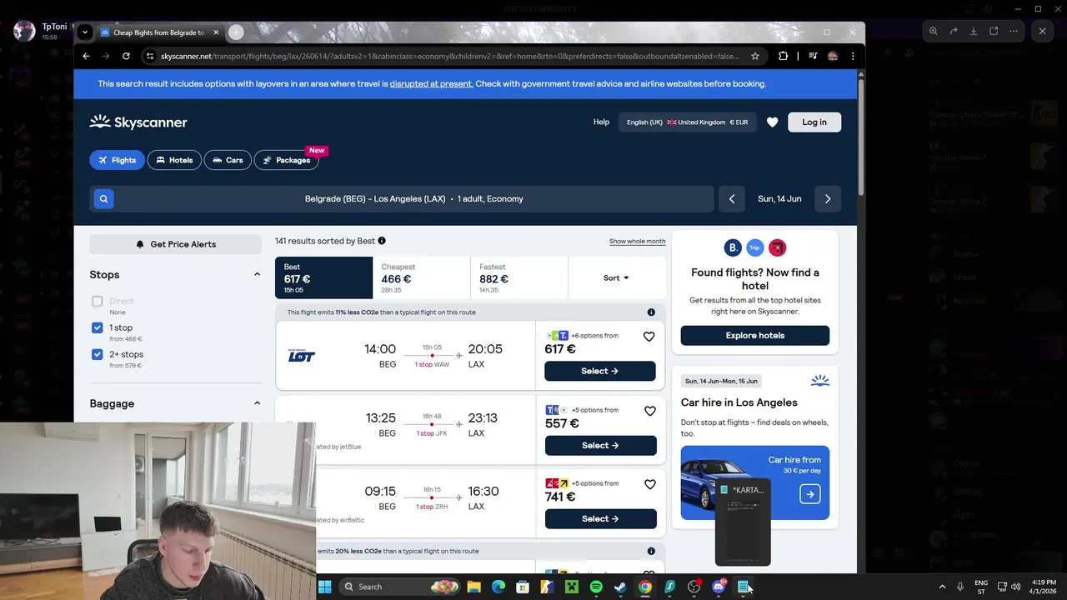Untick the 2+ stops checkbox
Image resolution: width=1067 pixels, height=600 pixels.
[x=98, y=354]
